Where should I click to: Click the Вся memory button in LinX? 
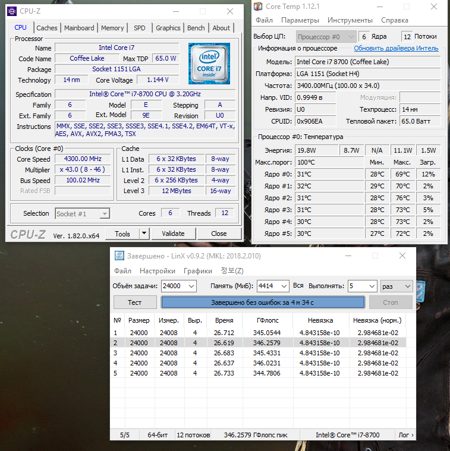[x=298, y=286]
